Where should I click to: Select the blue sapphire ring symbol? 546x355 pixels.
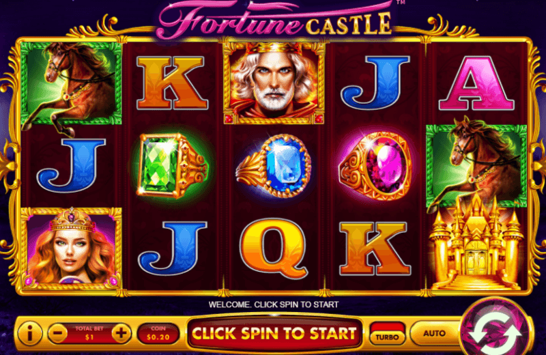coord(274,167)
